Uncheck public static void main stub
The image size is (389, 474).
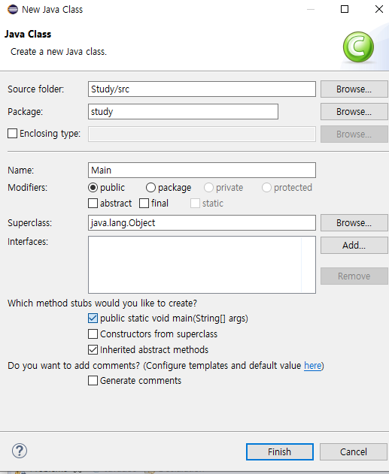coord(93,318)
